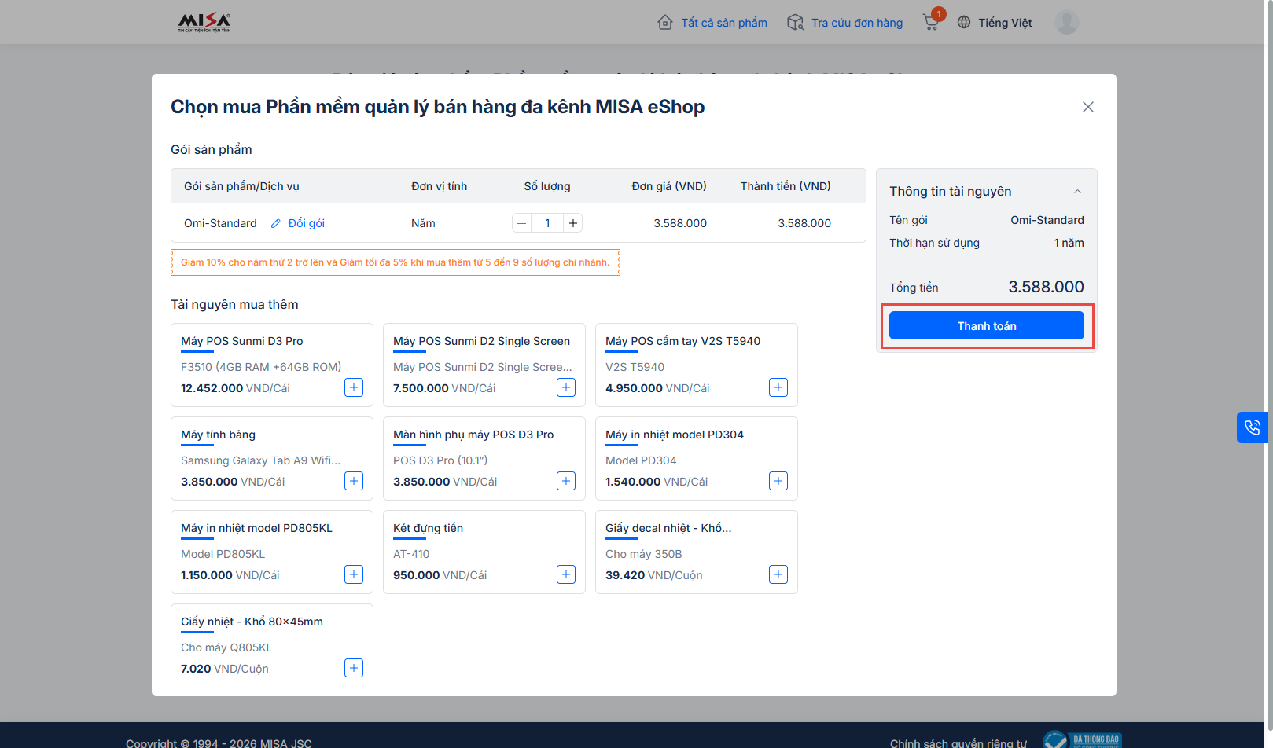Add Két đựng tiền AT-410

[566, 574]
